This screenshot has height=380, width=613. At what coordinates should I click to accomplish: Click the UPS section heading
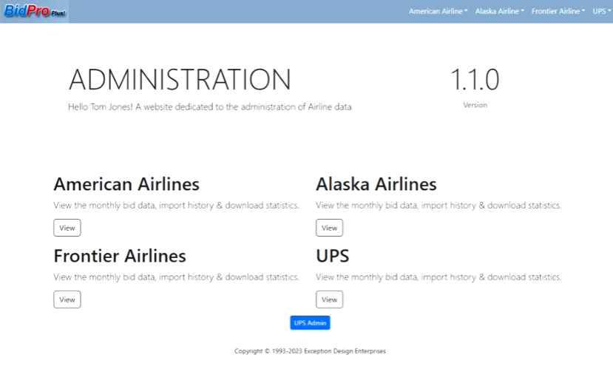pyautogui.click(x=332, y=256)
